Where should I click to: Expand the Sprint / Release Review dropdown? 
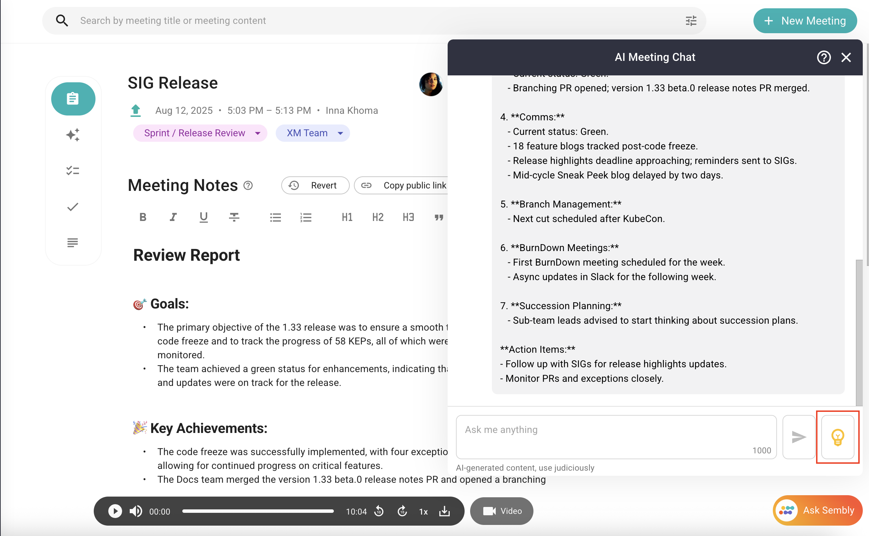pos(258,133)
